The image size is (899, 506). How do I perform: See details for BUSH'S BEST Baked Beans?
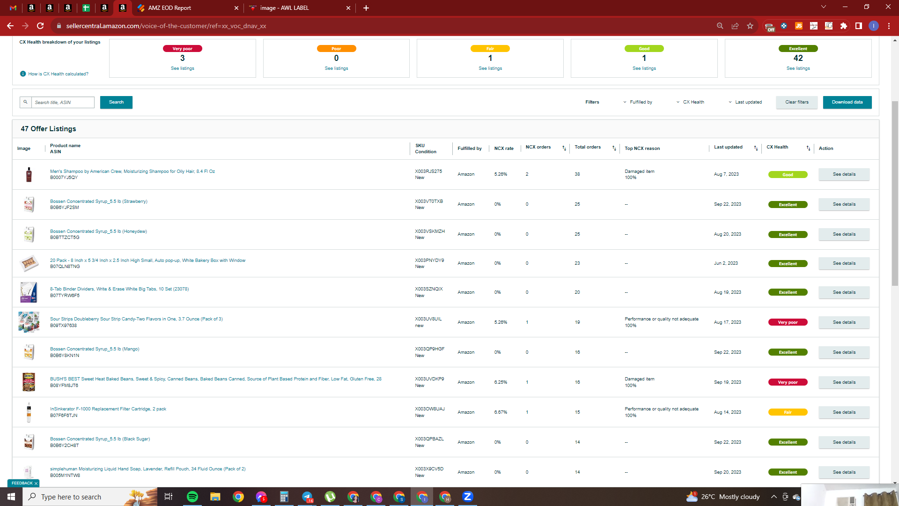(844, 382)
